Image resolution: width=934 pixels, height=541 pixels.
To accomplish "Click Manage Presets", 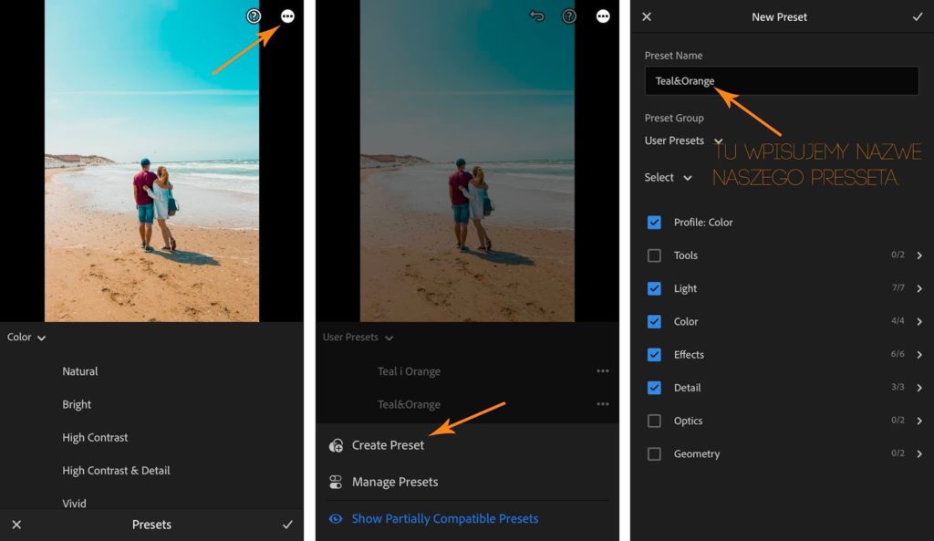I will [395, 482].
